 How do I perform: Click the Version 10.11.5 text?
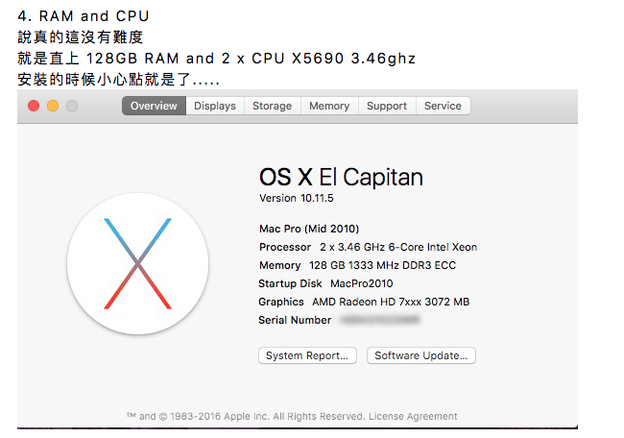click(x=297, y=198)
